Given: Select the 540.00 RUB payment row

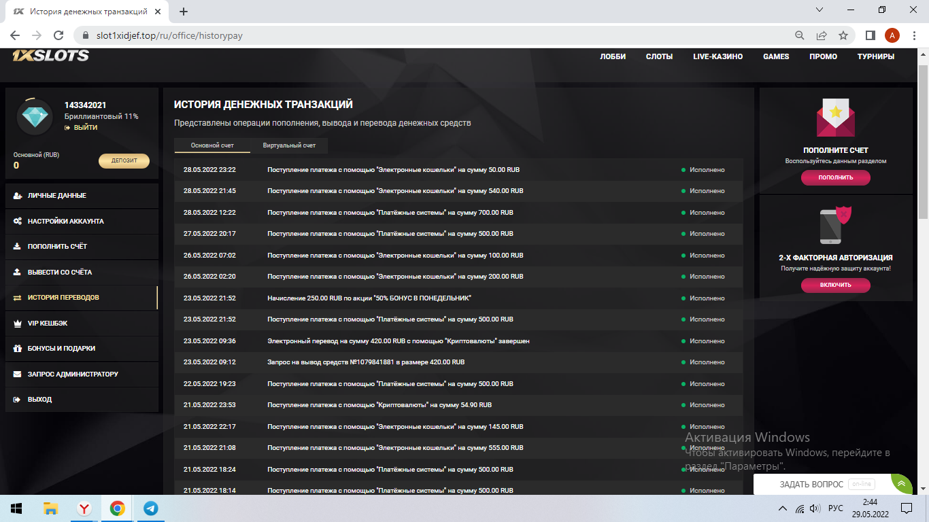Looking at the screenshot, I should [458, 191].
